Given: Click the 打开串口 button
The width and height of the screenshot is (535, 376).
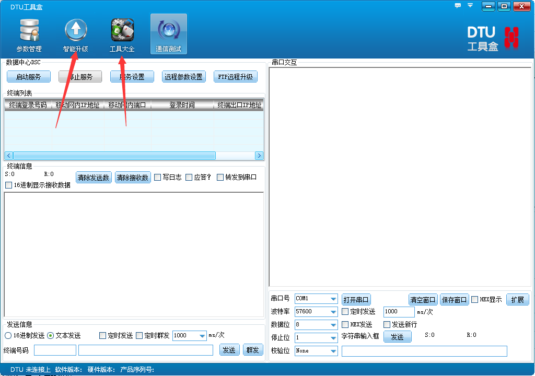Looking at the screenshot, I should coord(356,300).
